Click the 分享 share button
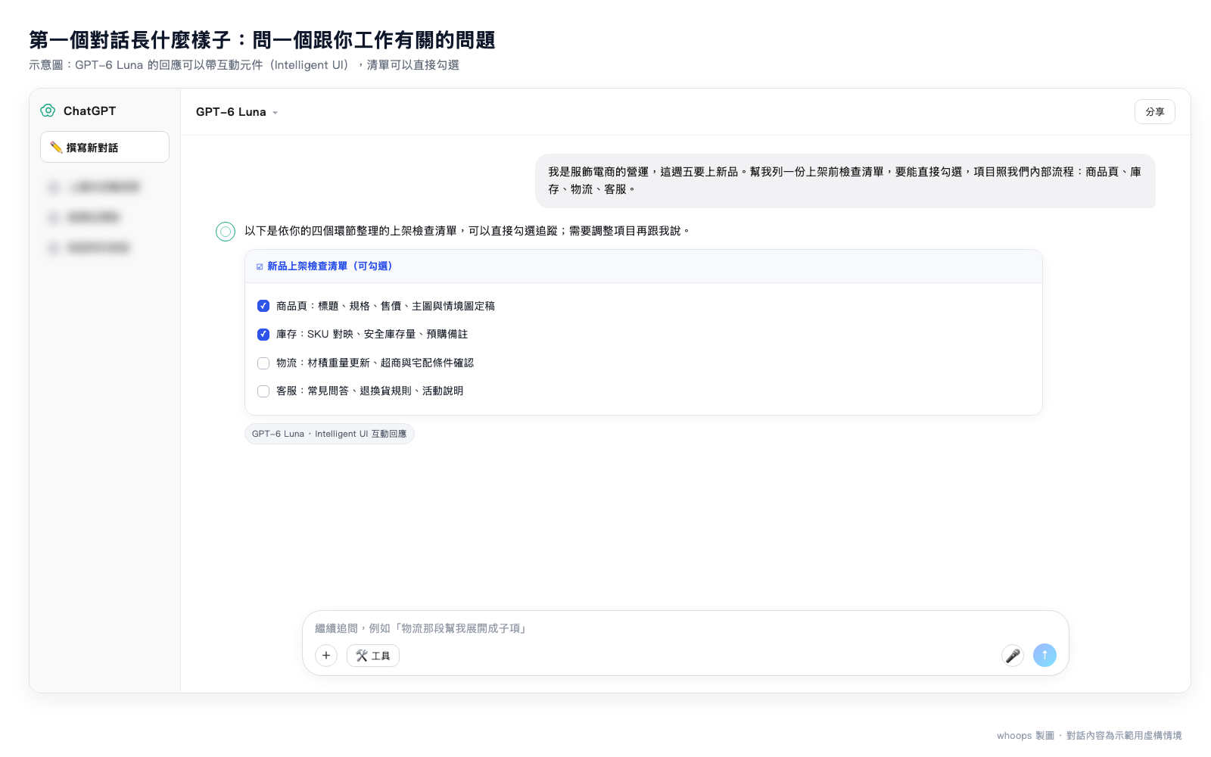 tap(1155, 111)
